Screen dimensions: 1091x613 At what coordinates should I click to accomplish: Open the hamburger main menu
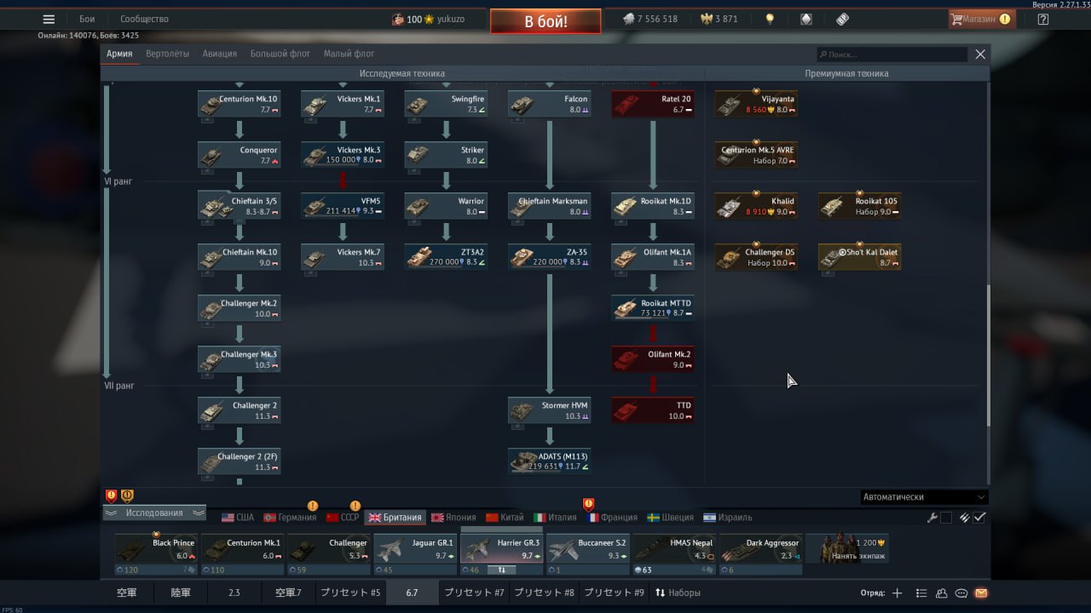coord(49,19)
